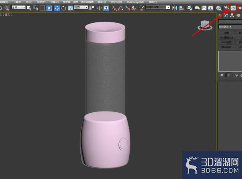
Task: Switch to the Modify command panel tab
Action: 226,16
